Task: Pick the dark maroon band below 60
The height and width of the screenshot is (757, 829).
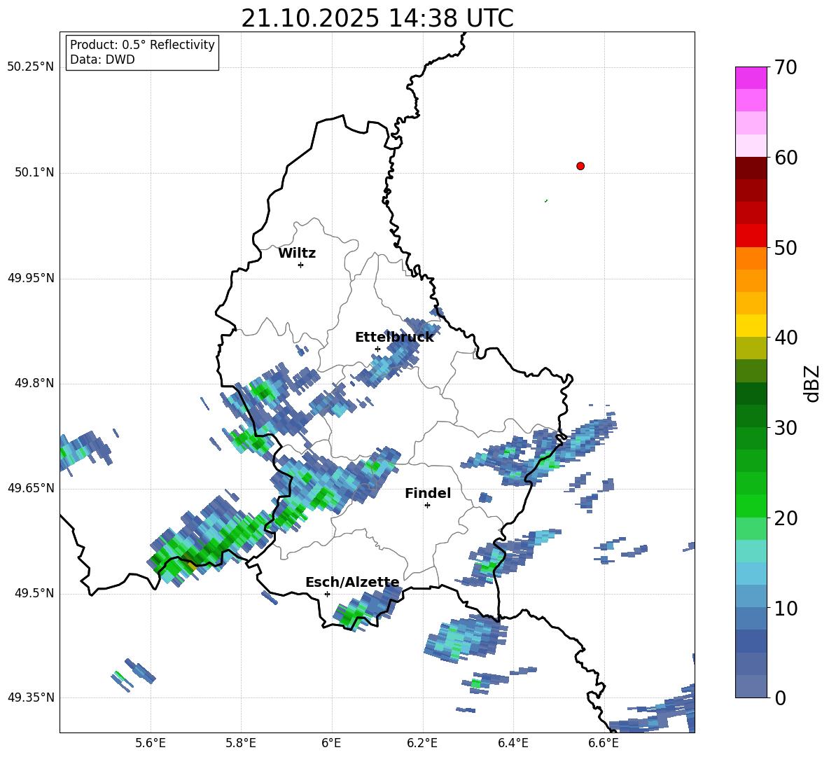Action: (x=751, y=167)
